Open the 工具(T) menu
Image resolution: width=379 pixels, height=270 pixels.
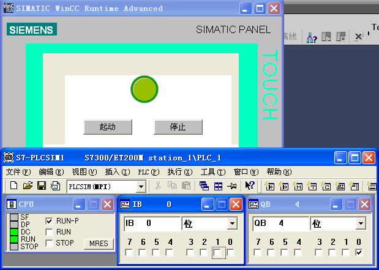click(213, 172)
